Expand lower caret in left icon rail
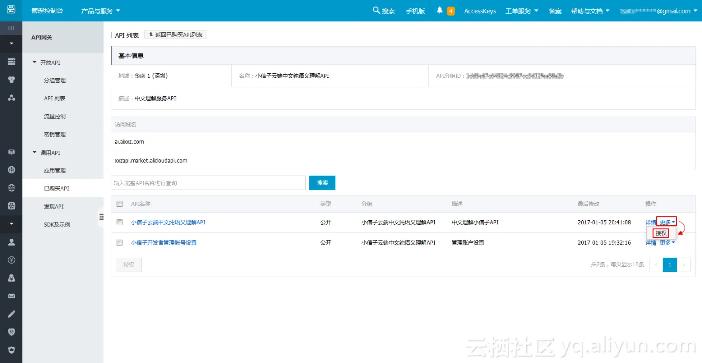 11,224
